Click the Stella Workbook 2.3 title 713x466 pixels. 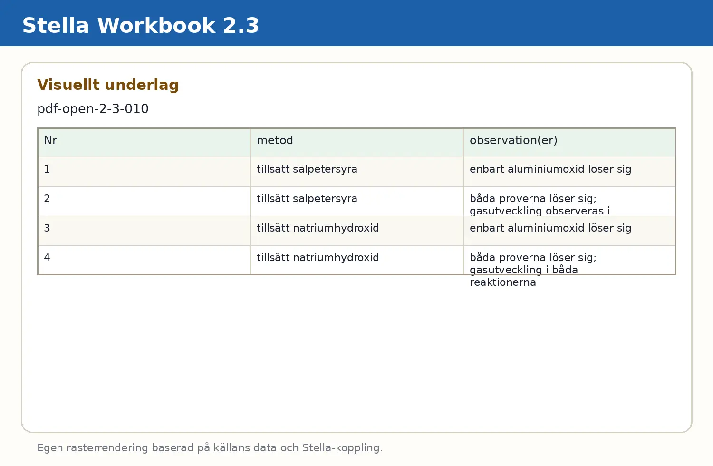141,26
